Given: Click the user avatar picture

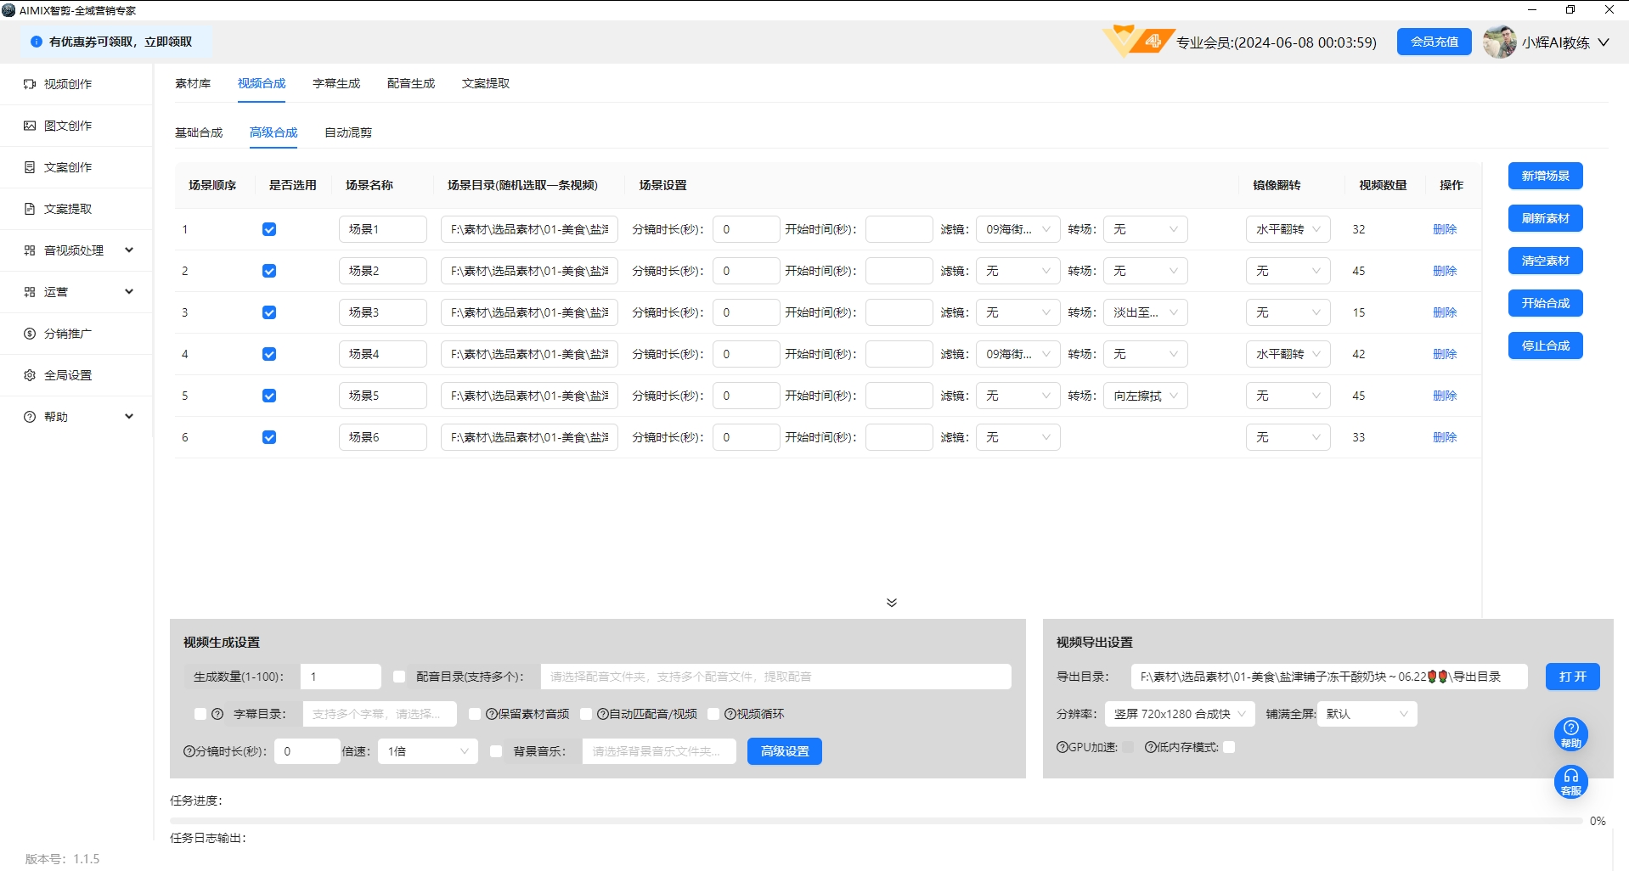Looking at the screenshot, I should coord(1499,42).
